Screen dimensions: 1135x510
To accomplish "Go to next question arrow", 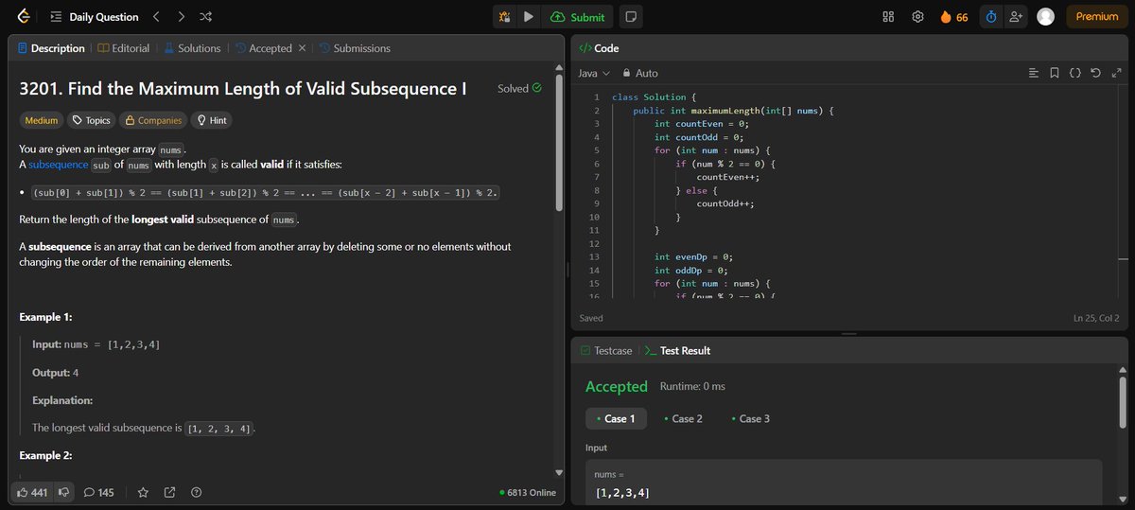I will point(182,17).
